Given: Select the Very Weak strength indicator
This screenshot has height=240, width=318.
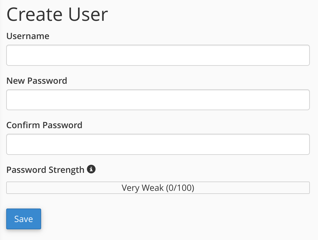Looking at the screenshot, I should tap(158, 188).
